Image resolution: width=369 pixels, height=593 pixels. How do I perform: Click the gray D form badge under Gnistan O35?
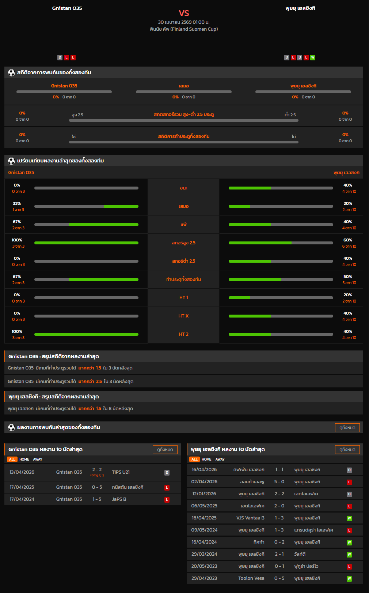click(60, 57)
